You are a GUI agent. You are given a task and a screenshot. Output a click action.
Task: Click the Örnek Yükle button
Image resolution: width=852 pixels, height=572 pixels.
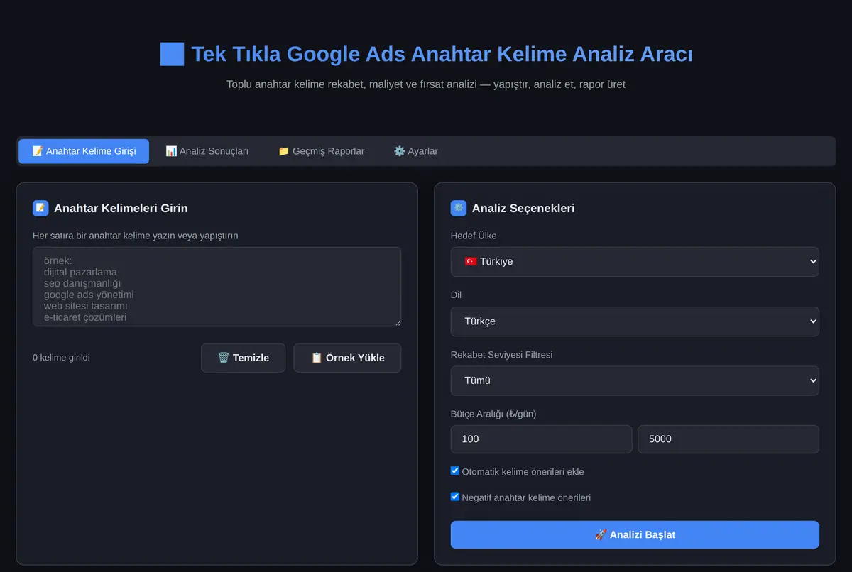point(347,358)
